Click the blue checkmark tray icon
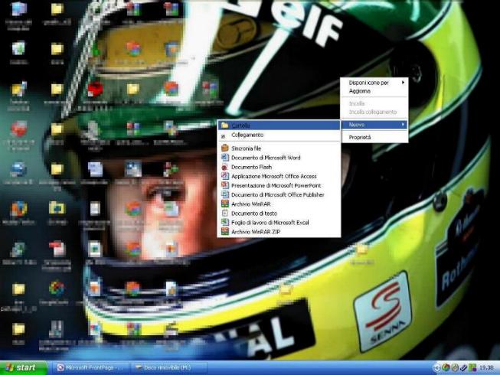 click(463, 368)
